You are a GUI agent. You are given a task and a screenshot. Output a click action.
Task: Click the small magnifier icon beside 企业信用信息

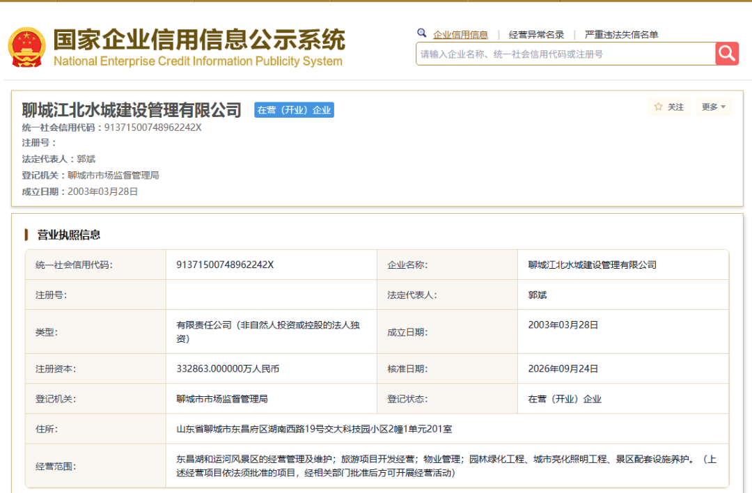[421, 33]
